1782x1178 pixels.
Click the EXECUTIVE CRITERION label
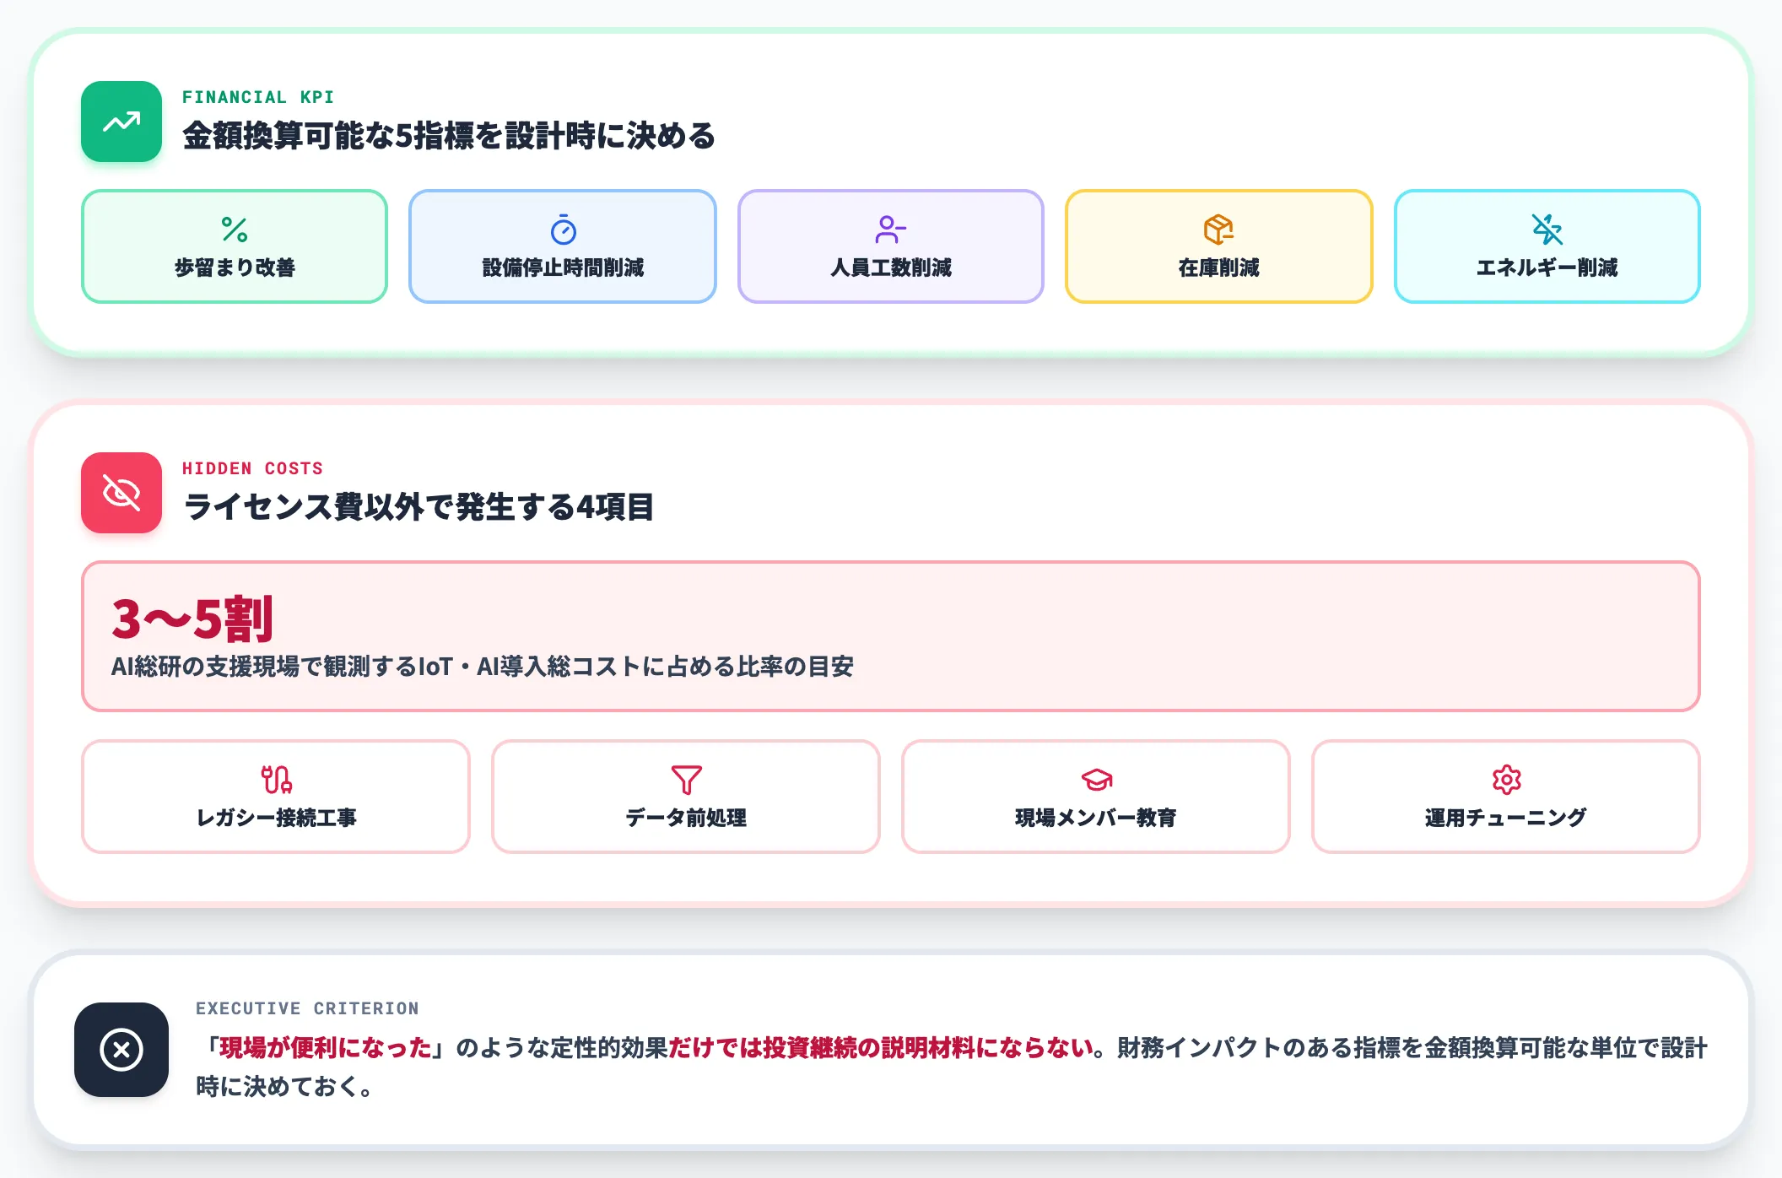(x=307, y=1008)
